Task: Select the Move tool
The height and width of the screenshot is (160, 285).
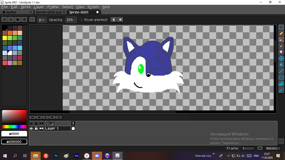Action: pos(281,58)
